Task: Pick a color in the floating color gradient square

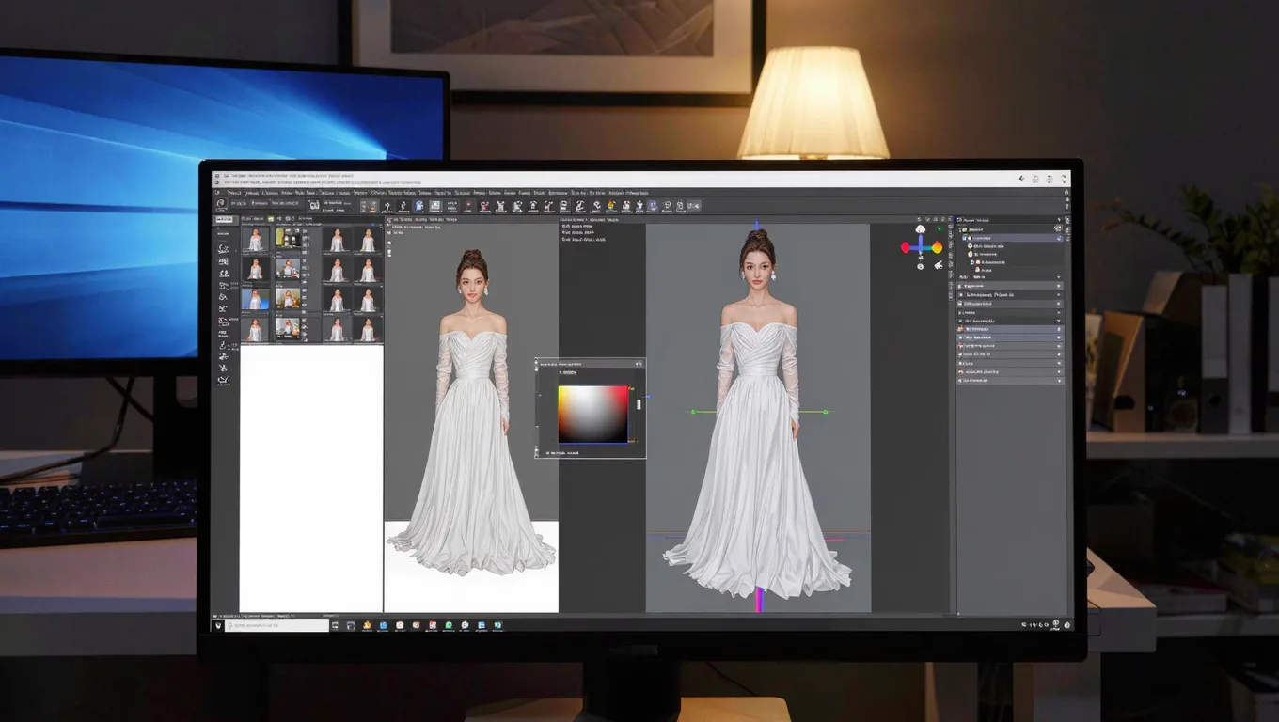Action: pyautogui.click(x=592, y=414)
